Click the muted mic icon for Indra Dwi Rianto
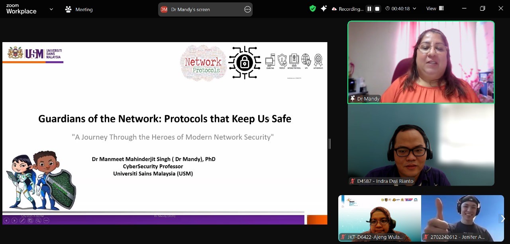Viewport: 510px width, 244px height. click(x=352, y=181)
